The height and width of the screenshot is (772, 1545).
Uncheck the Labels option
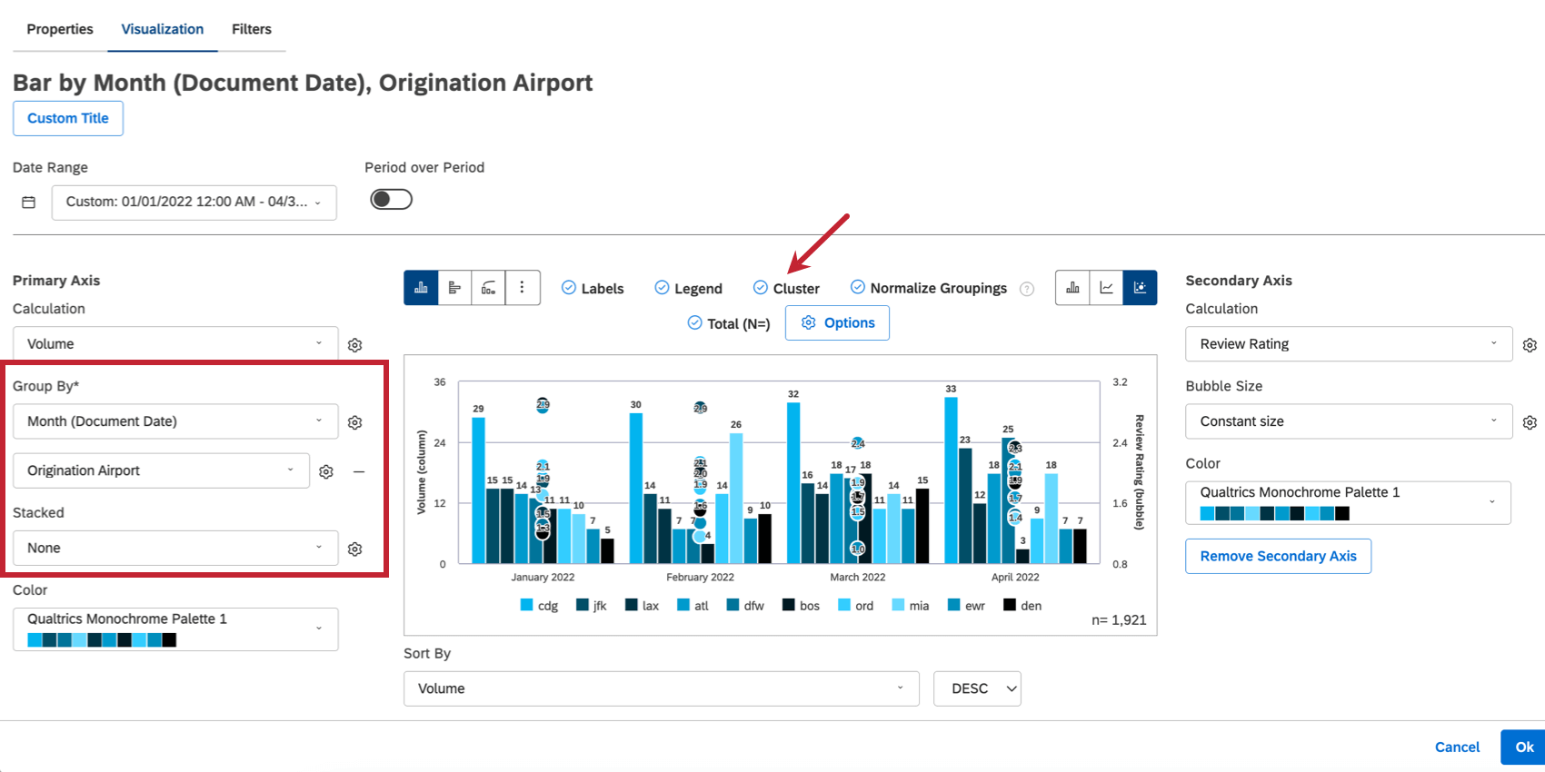pyautogui.click(x=568, y=287)
